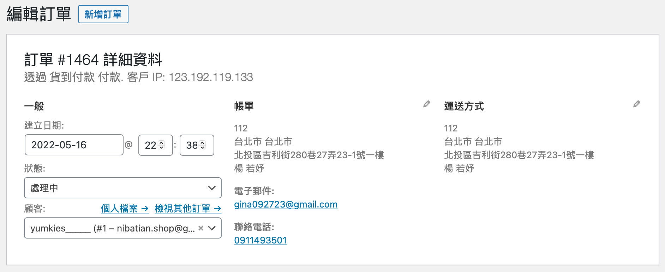665x272 pixels.
Task: Open the order status dropdown showing 處理中
Action: pyautogui.click(x=122, y=188)
